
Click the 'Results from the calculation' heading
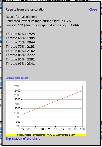(x=26, y=10)
